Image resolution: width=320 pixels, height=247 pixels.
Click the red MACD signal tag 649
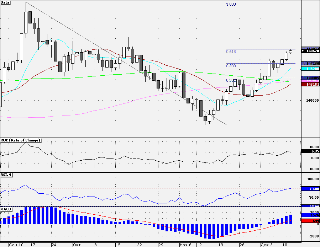[310, 221]
